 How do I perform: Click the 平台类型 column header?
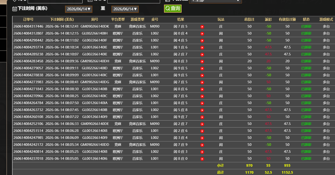118,20
